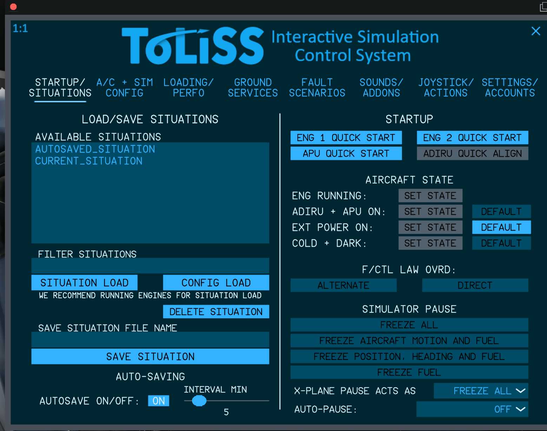Click the Situation Load button
This screenshot has height=431, width=547.
coord(84,283)
